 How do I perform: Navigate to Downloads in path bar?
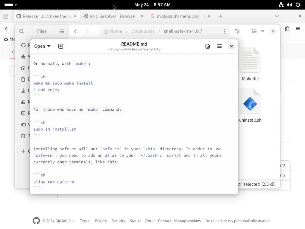click(x=143, y=31)
